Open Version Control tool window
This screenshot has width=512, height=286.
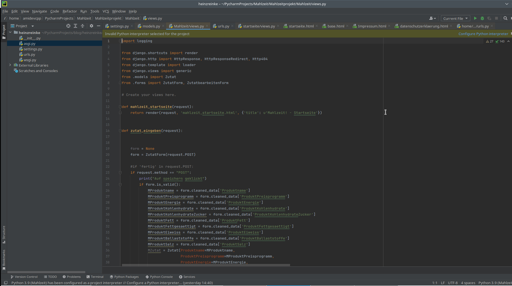pos(24,277)
